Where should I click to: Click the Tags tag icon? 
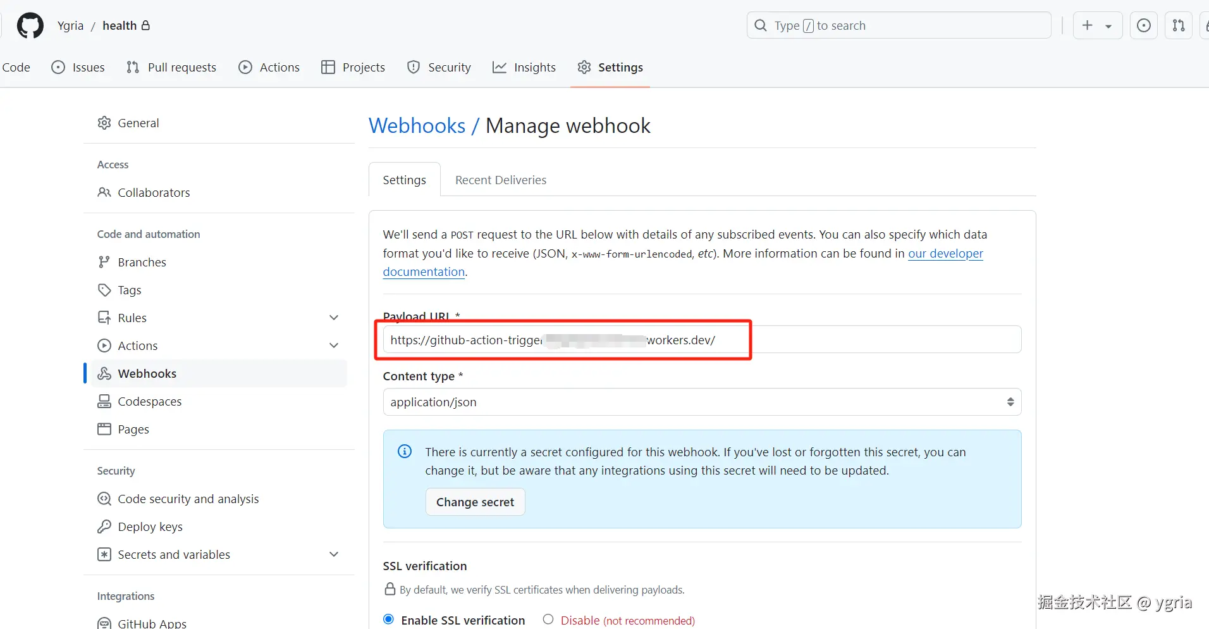point(104,290)
